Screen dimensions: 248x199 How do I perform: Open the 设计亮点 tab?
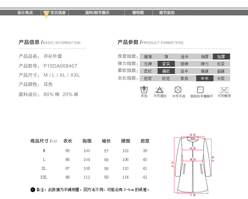pyautogui.click(x=25, y=13)
